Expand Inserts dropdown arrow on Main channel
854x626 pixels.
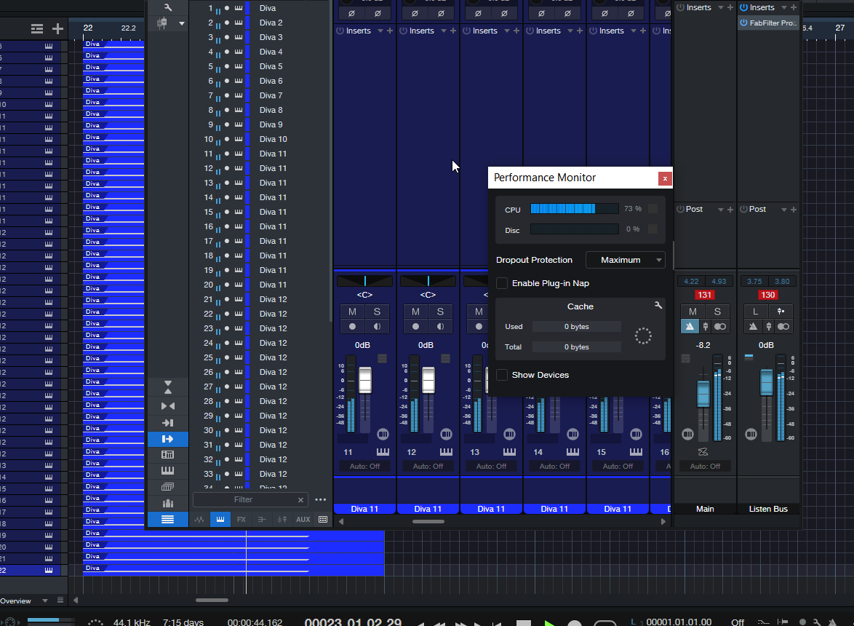pos(721,7)
